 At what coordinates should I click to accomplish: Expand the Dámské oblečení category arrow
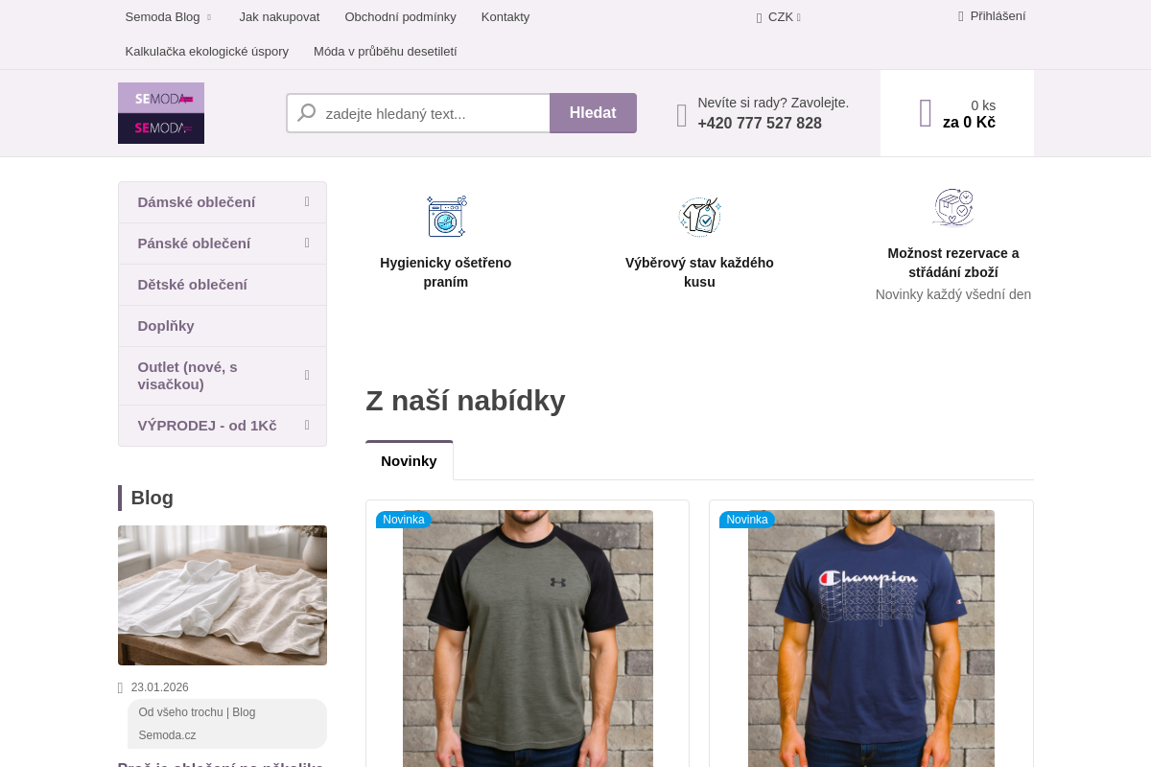(307, 201)
